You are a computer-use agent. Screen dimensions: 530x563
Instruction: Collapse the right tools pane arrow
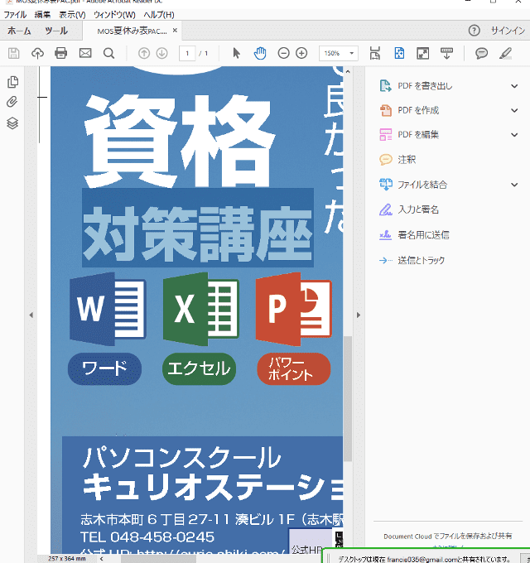[358, 315]
